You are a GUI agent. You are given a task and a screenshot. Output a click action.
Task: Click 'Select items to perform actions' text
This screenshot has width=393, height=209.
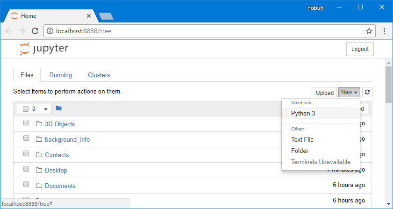67,91
